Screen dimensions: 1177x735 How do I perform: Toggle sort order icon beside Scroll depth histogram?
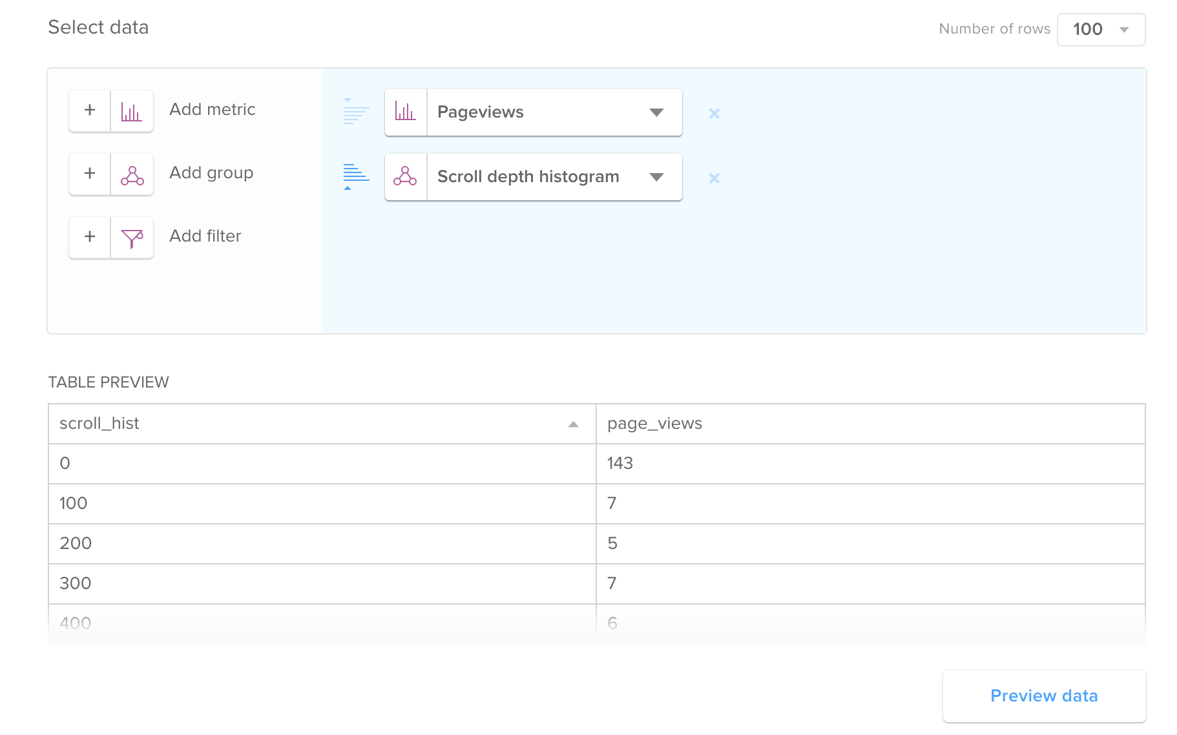click(356, 176)
